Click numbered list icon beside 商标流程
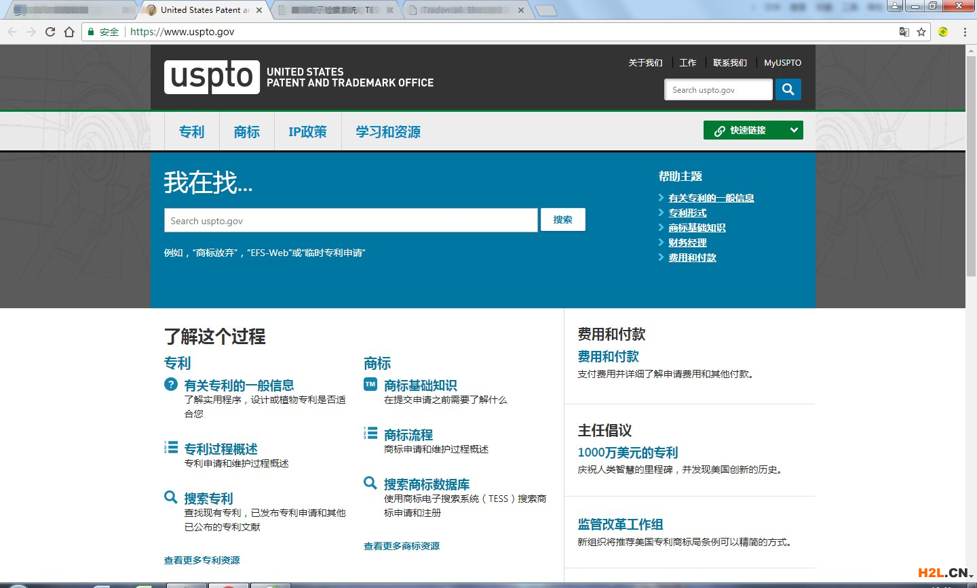This screenshot has height=588, width=977. point(370,433)
